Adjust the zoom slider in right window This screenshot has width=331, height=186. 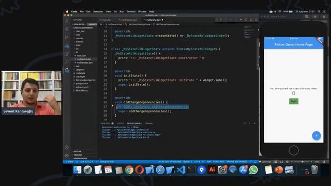click(302, 162)
